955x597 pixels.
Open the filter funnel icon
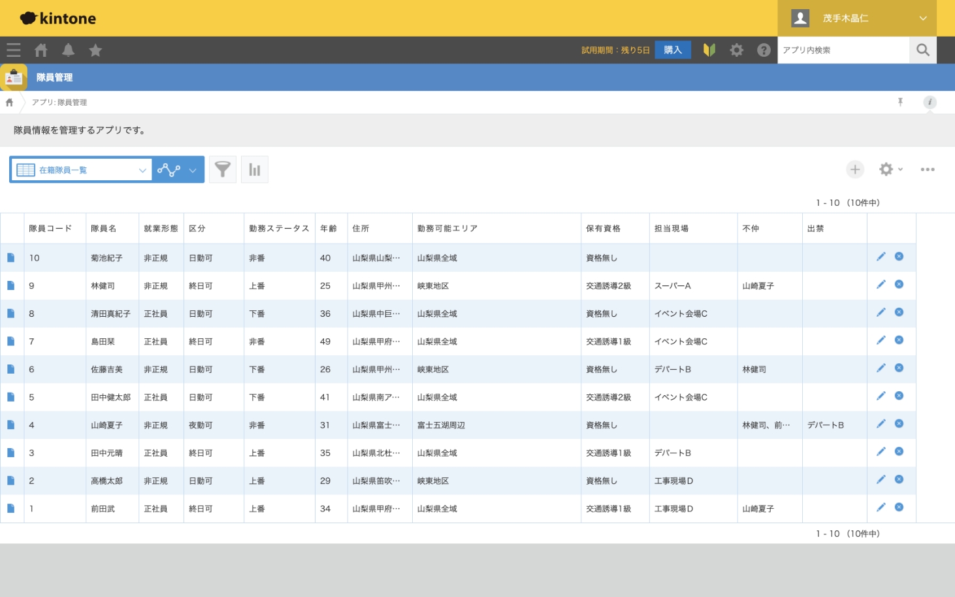pos(223,170)
